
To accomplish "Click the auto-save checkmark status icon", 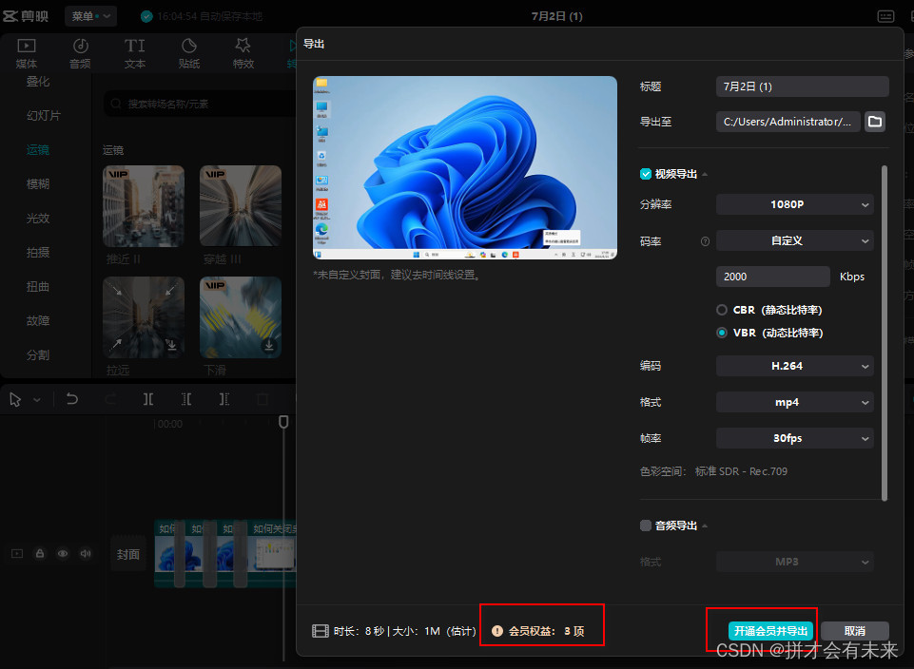I will point(146,16).
